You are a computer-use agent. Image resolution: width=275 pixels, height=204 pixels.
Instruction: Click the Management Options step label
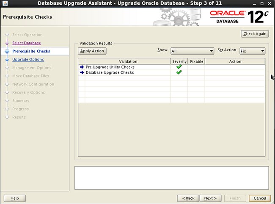click(32, 68)
